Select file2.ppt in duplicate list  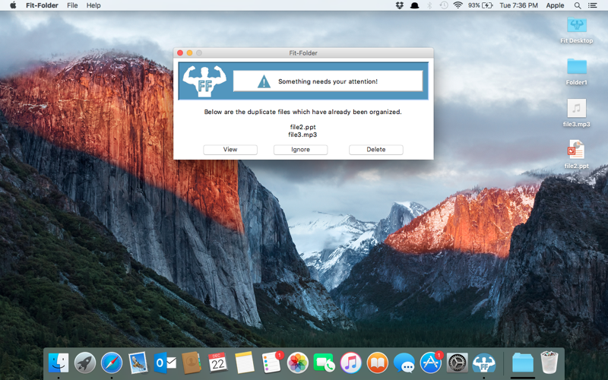point(302,127)
